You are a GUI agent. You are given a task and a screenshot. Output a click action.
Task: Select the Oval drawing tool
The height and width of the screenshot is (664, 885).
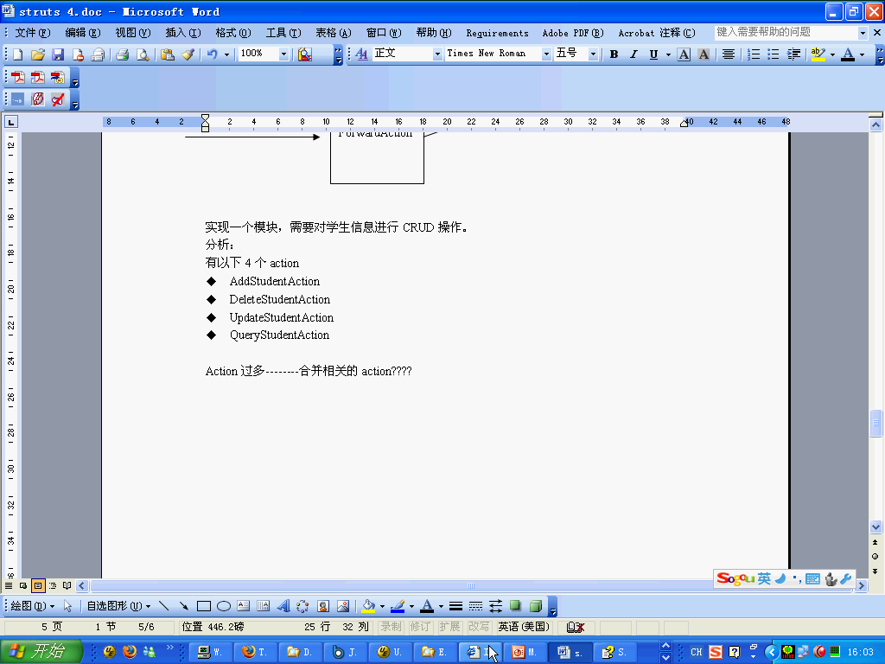[224, 606]
